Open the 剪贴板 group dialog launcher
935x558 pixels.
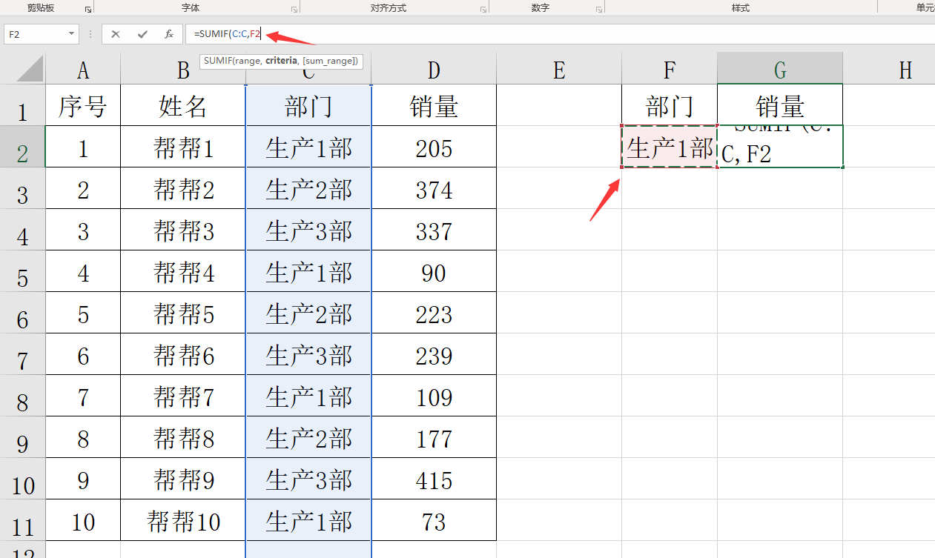(x=87, y=9)
